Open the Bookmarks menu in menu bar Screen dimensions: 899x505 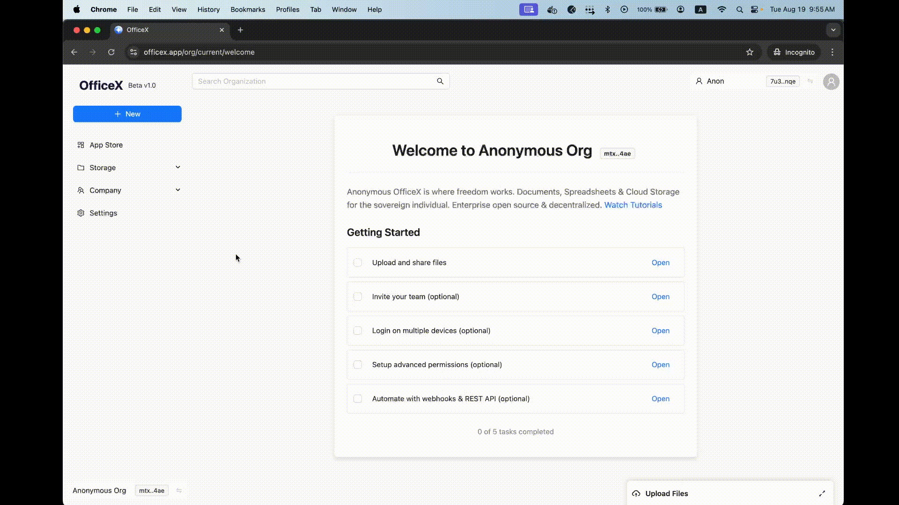pyautogui.click(x=247, y=9)
